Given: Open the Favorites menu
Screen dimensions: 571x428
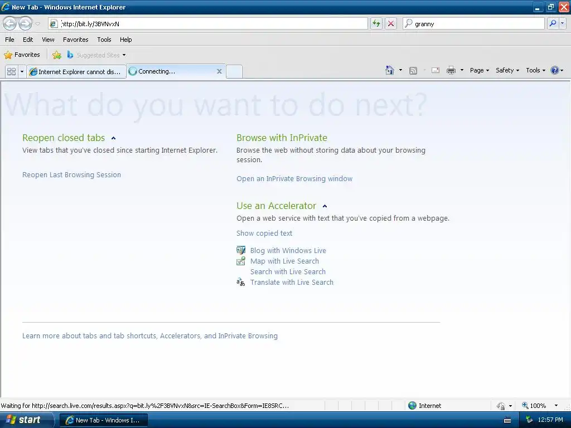Looking at the screenshot, I should (x=76, y=40).
